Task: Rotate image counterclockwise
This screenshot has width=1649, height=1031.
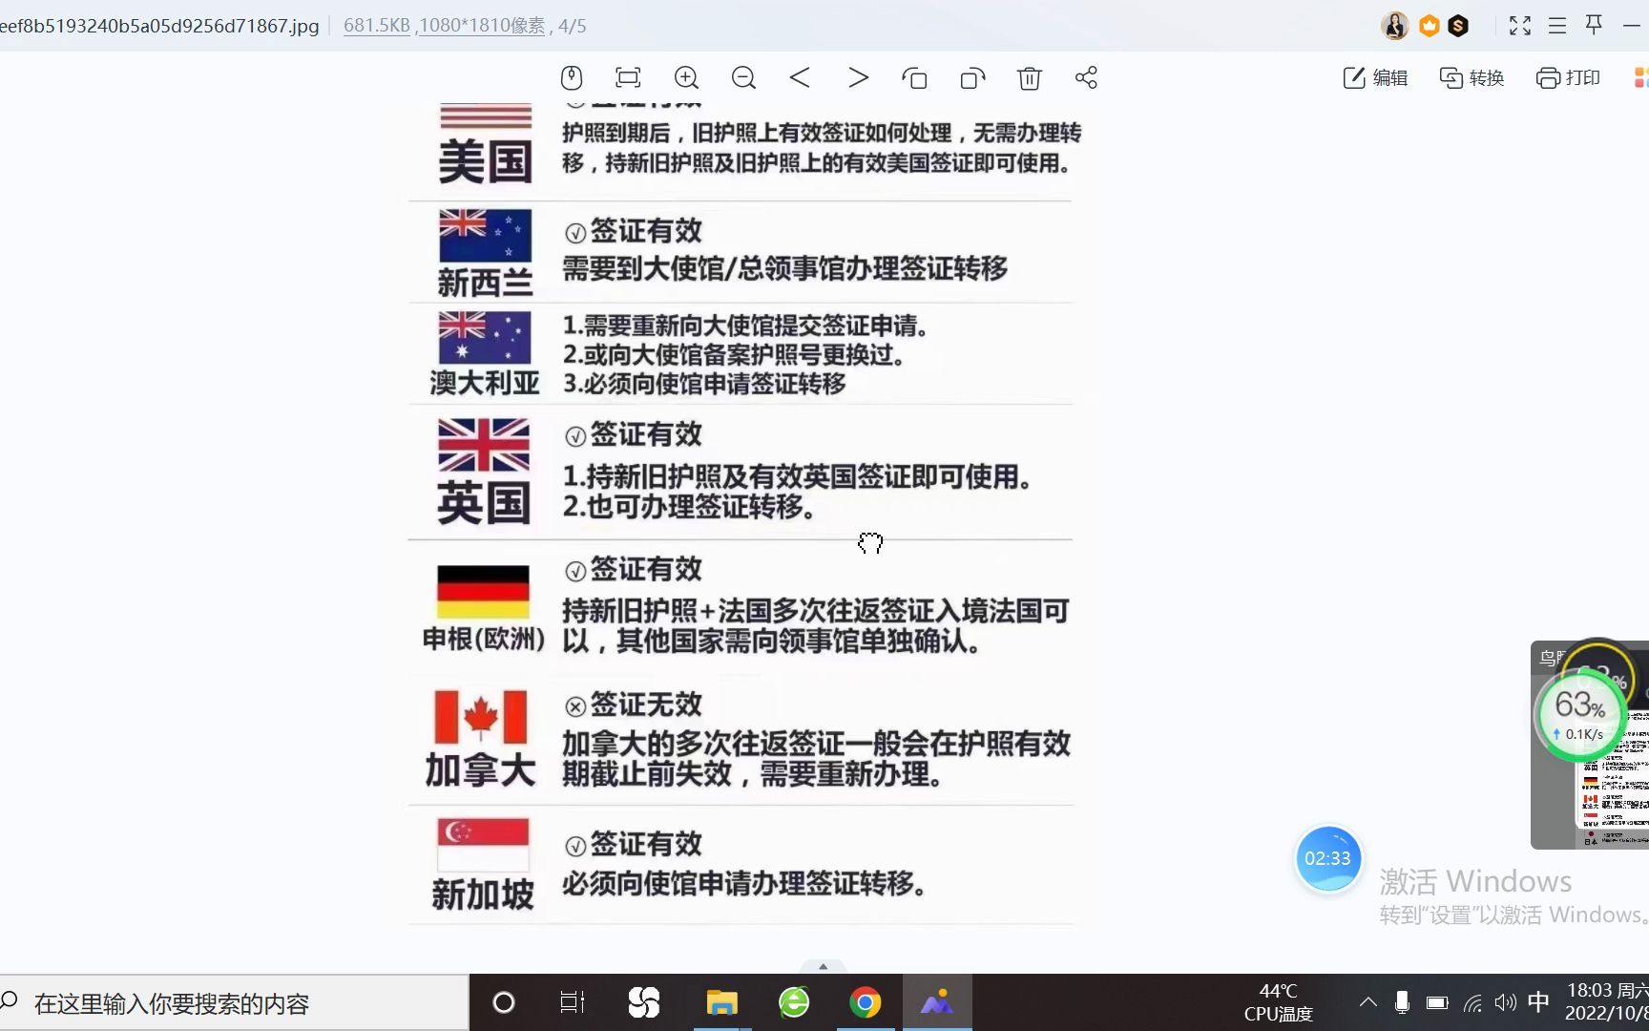Action: pyautogui.click(x=914, y=78)
